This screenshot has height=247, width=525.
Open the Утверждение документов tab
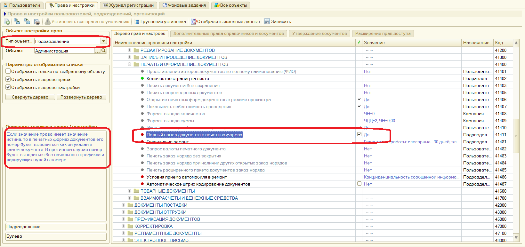(319, 33)
